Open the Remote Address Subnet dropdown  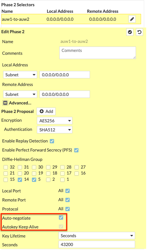pyautogui.click(x=20, y=94)
